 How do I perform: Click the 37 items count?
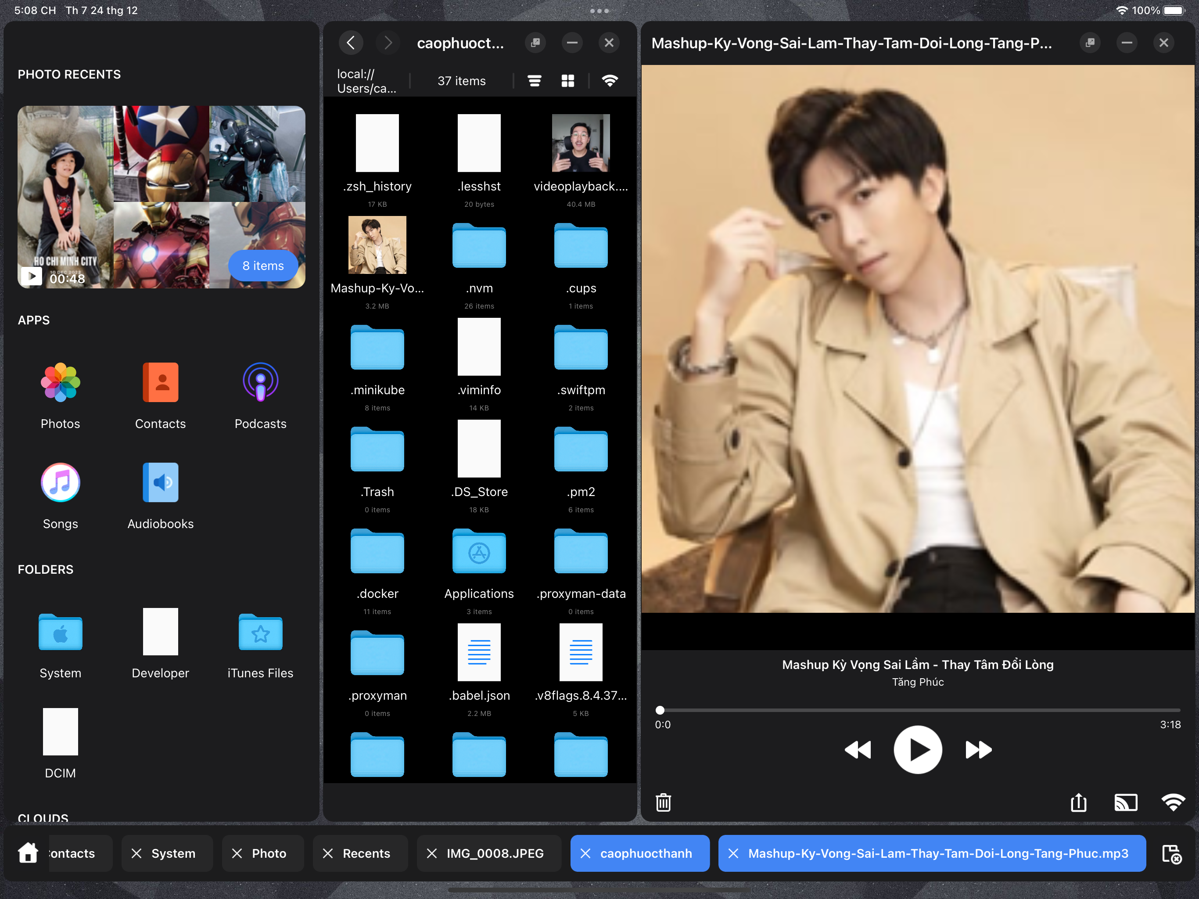point(461,81)
